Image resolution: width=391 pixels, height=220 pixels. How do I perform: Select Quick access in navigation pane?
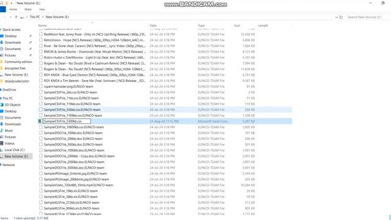12,29
